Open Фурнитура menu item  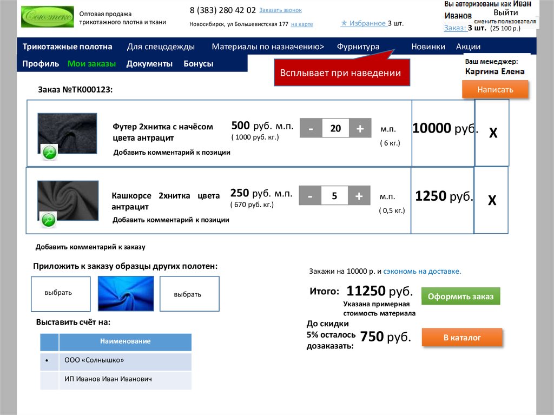358,47
